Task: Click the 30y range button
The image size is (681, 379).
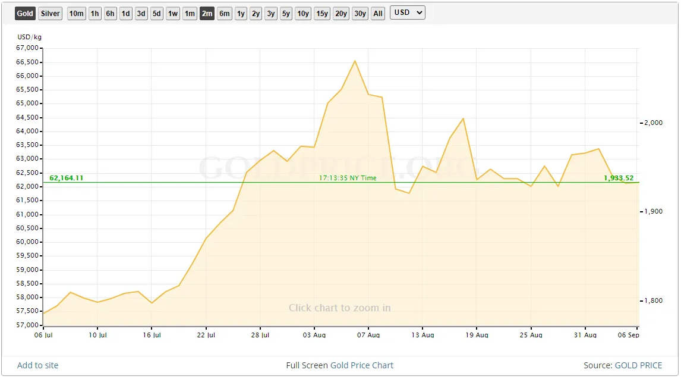Action: click(x=360, y=14)
